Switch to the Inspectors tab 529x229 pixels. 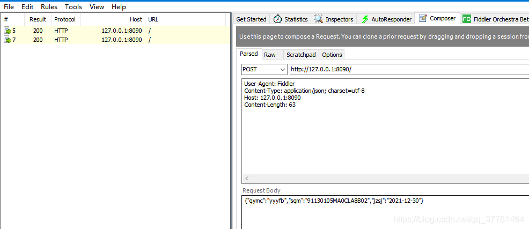[x=334, y=19]
